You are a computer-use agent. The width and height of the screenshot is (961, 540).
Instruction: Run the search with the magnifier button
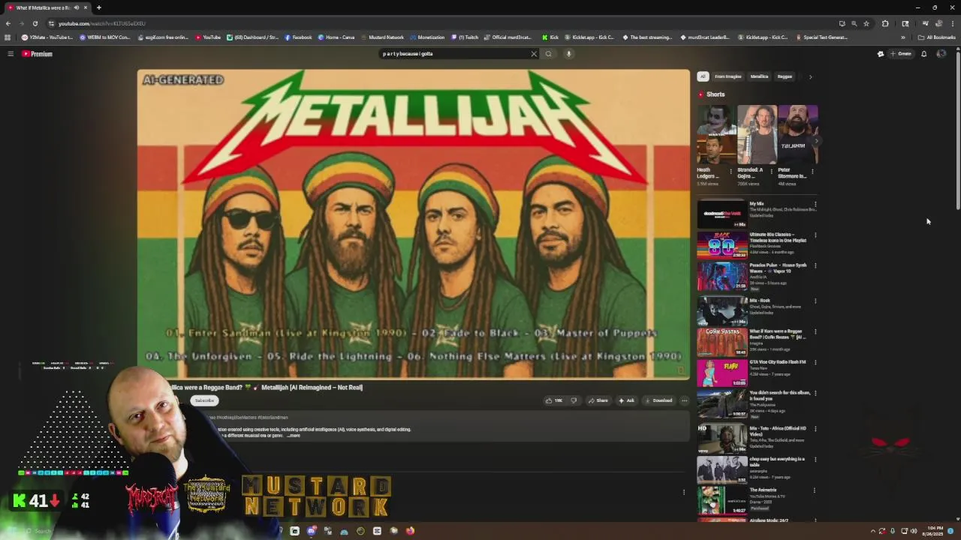548,54
